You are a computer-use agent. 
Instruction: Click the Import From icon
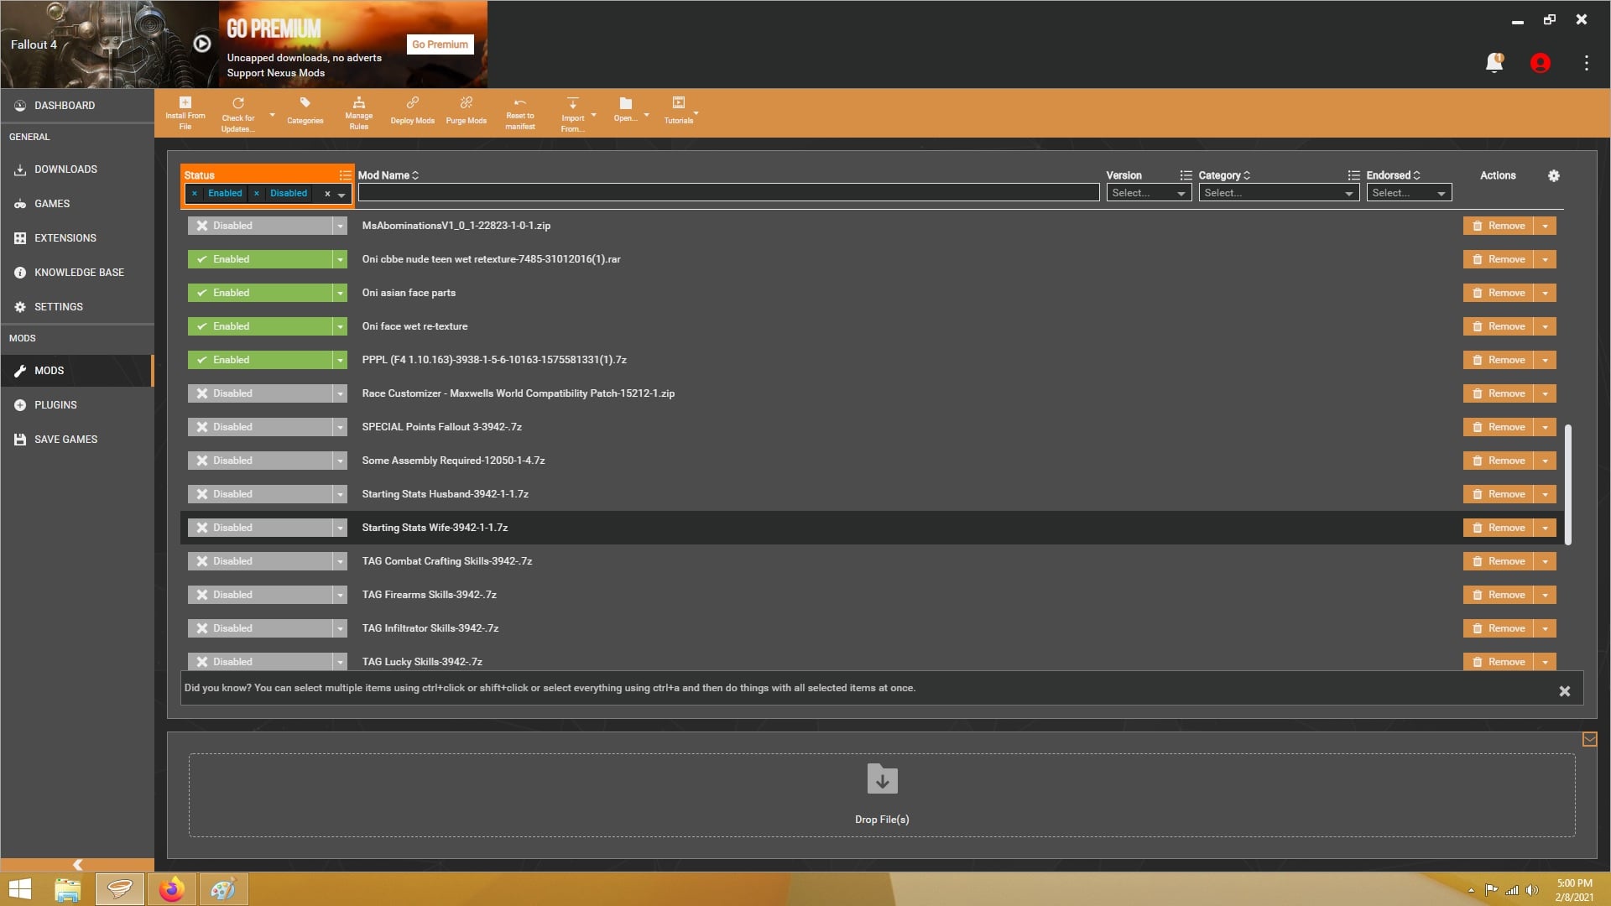click(x=573, y=103)
